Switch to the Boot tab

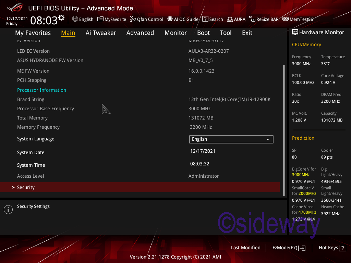pos(203,33)
